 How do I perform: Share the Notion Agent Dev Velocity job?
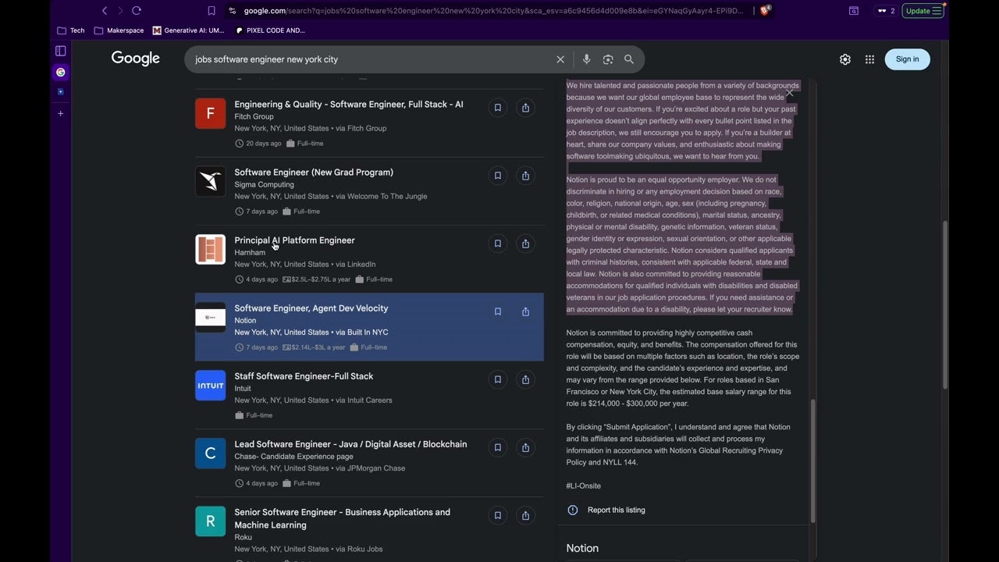(525, 311)
